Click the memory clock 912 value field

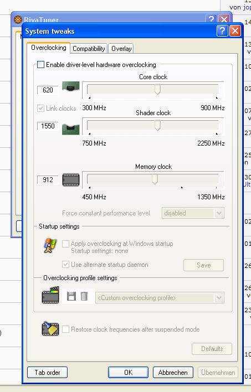pyautogui.click(x=48, y=180)
